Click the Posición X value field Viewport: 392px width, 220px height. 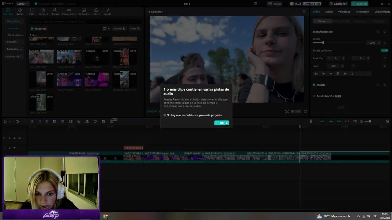pyautogui.click(x=335, y=58)
